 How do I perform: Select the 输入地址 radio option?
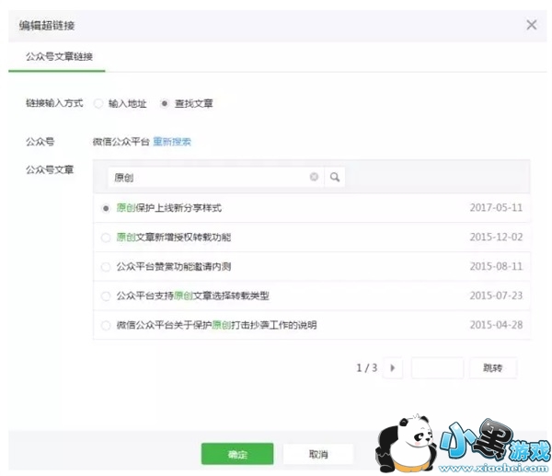(x=98, y=104)
